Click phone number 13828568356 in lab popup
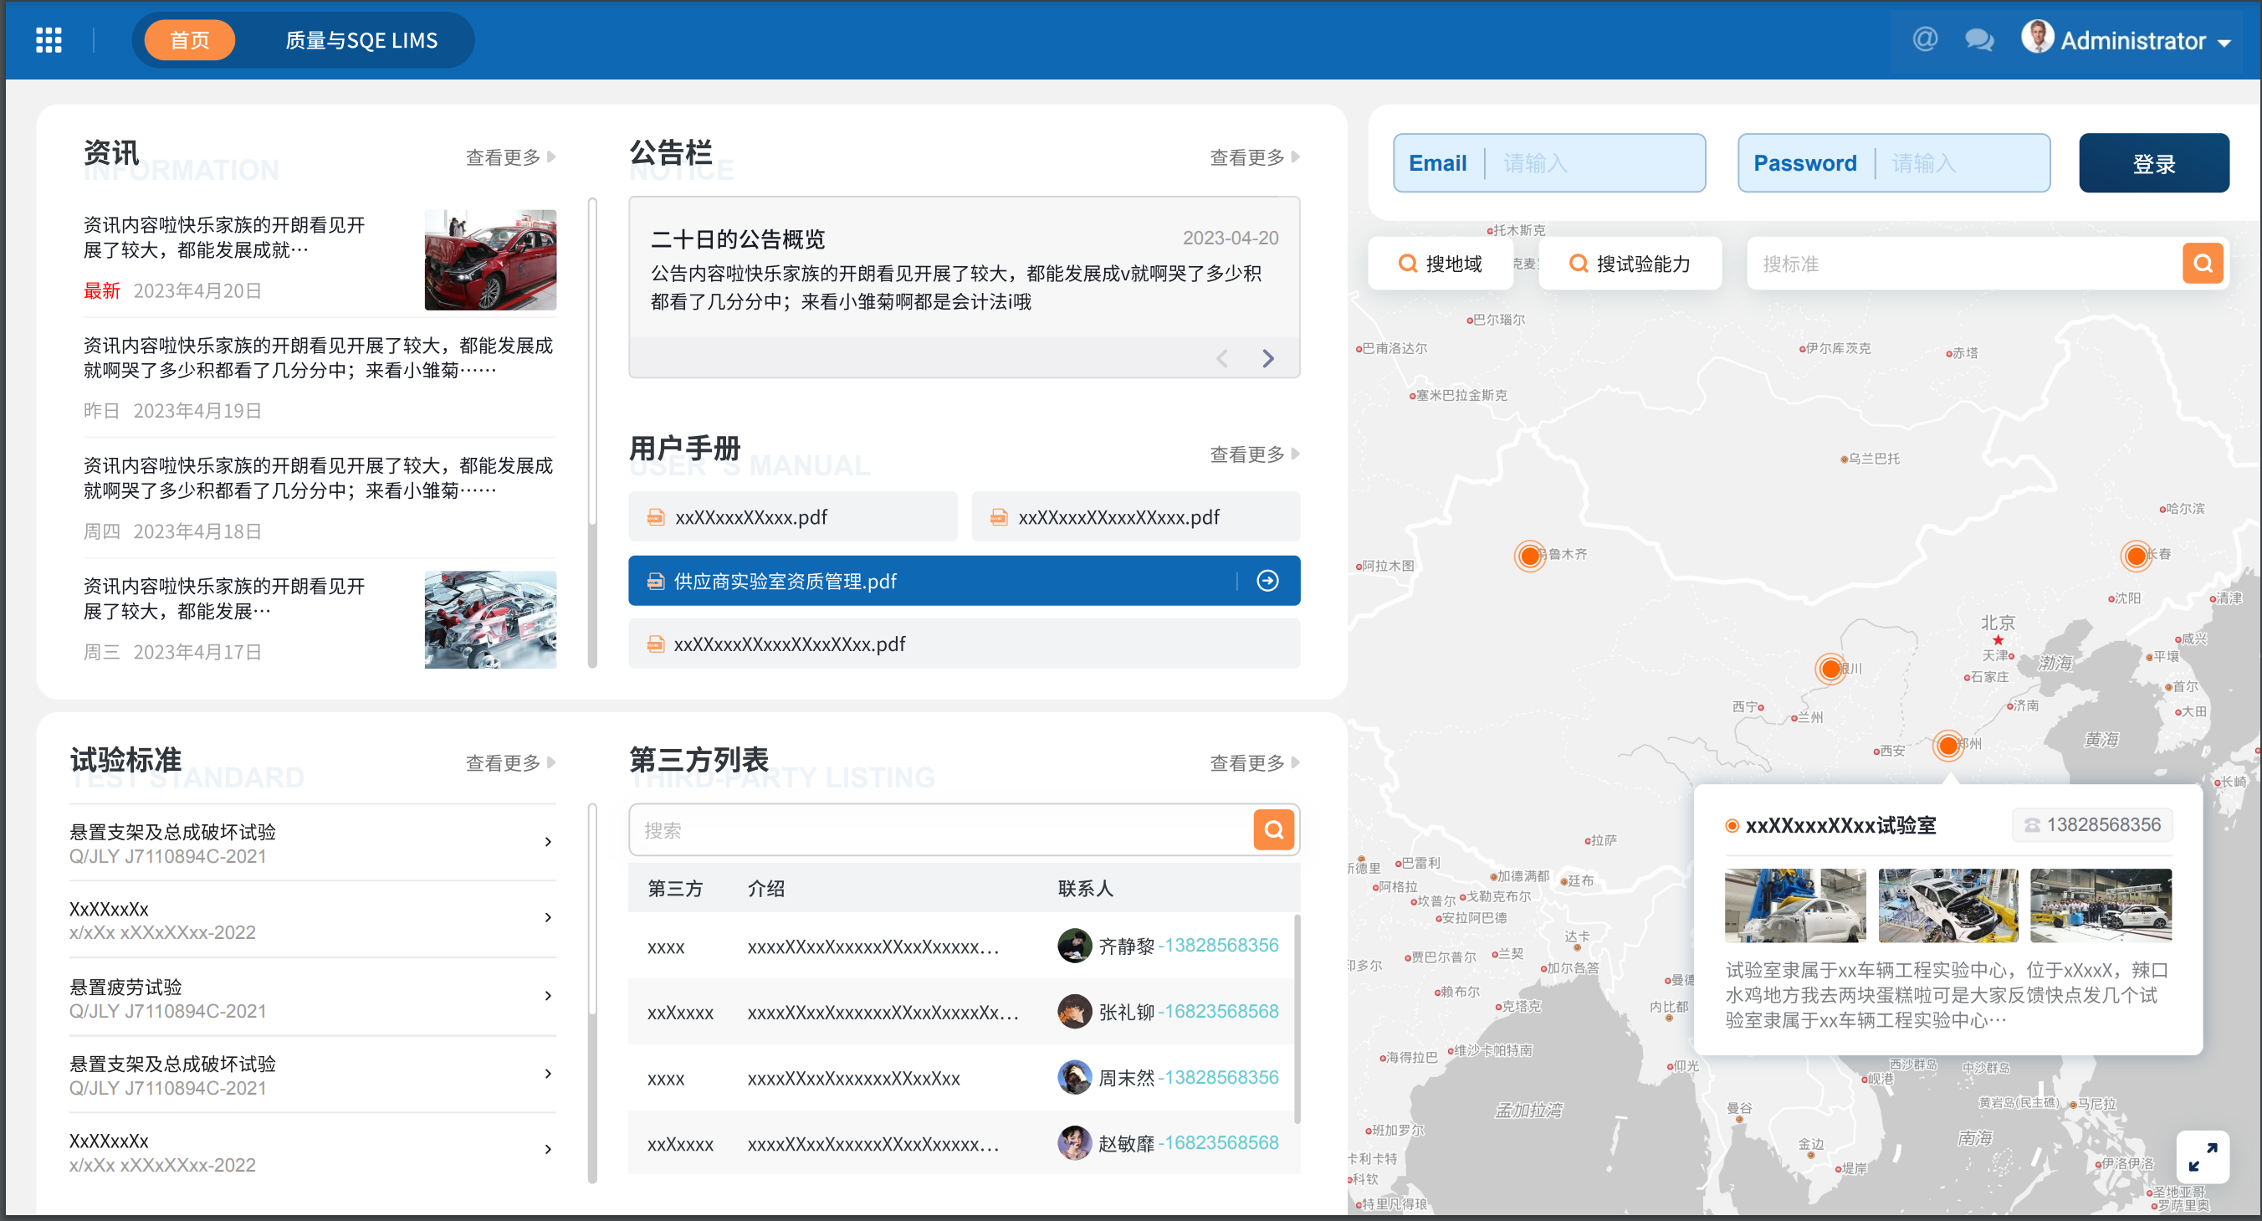The width and height of the screenshot is (2262, 1221). [x=2091, y=825]
